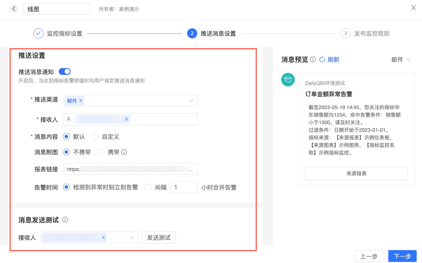Image resolution: width=422 pixels, height=263 pixels.
Task: Click info icon beside 消息预览
Action: 313,59
